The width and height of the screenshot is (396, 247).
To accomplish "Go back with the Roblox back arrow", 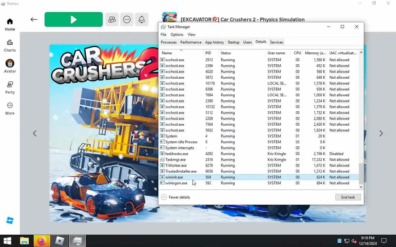I will pos(34,19).
